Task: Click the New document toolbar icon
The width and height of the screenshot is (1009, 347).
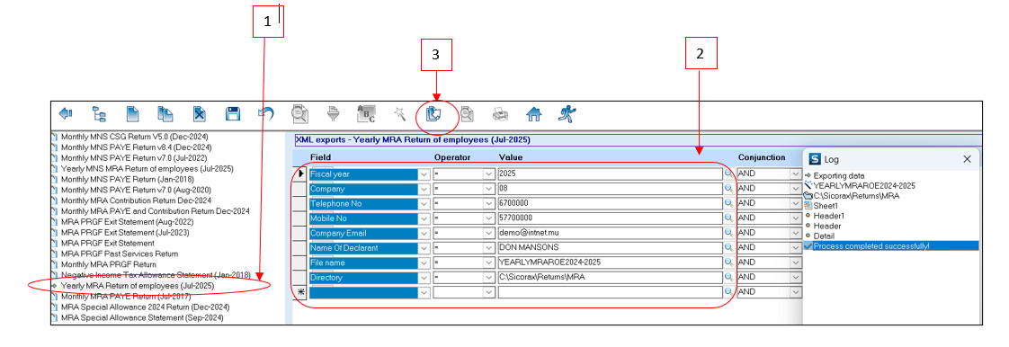Action: [x=132, y=114]
